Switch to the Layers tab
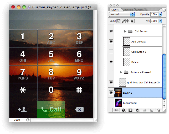The height and width of the screenshot is (134, 169). (115, 10)
